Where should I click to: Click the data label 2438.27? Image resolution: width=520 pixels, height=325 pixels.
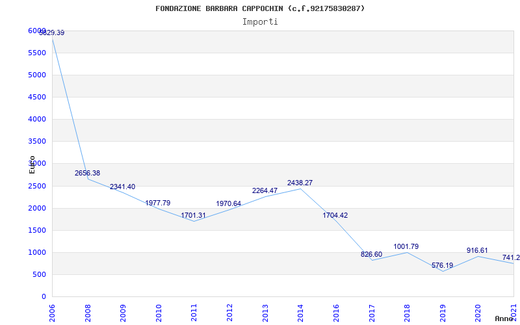(300, 183)
